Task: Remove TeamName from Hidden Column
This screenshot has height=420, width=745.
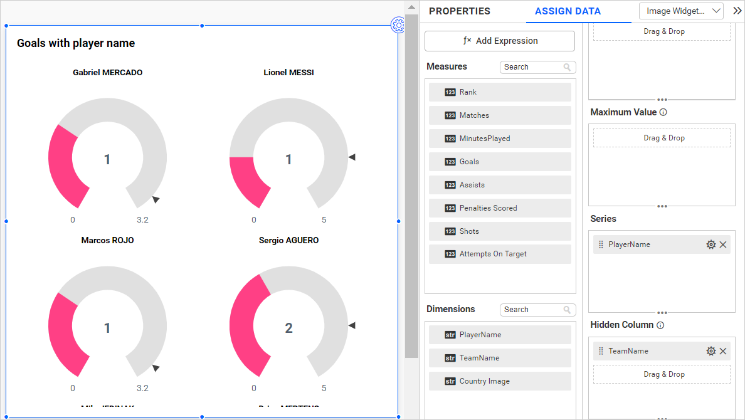Action: click(723, 351)
